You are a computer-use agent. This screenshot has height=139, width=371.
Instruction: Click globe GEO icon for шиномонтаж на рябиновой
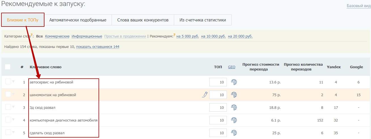[234, 95]
